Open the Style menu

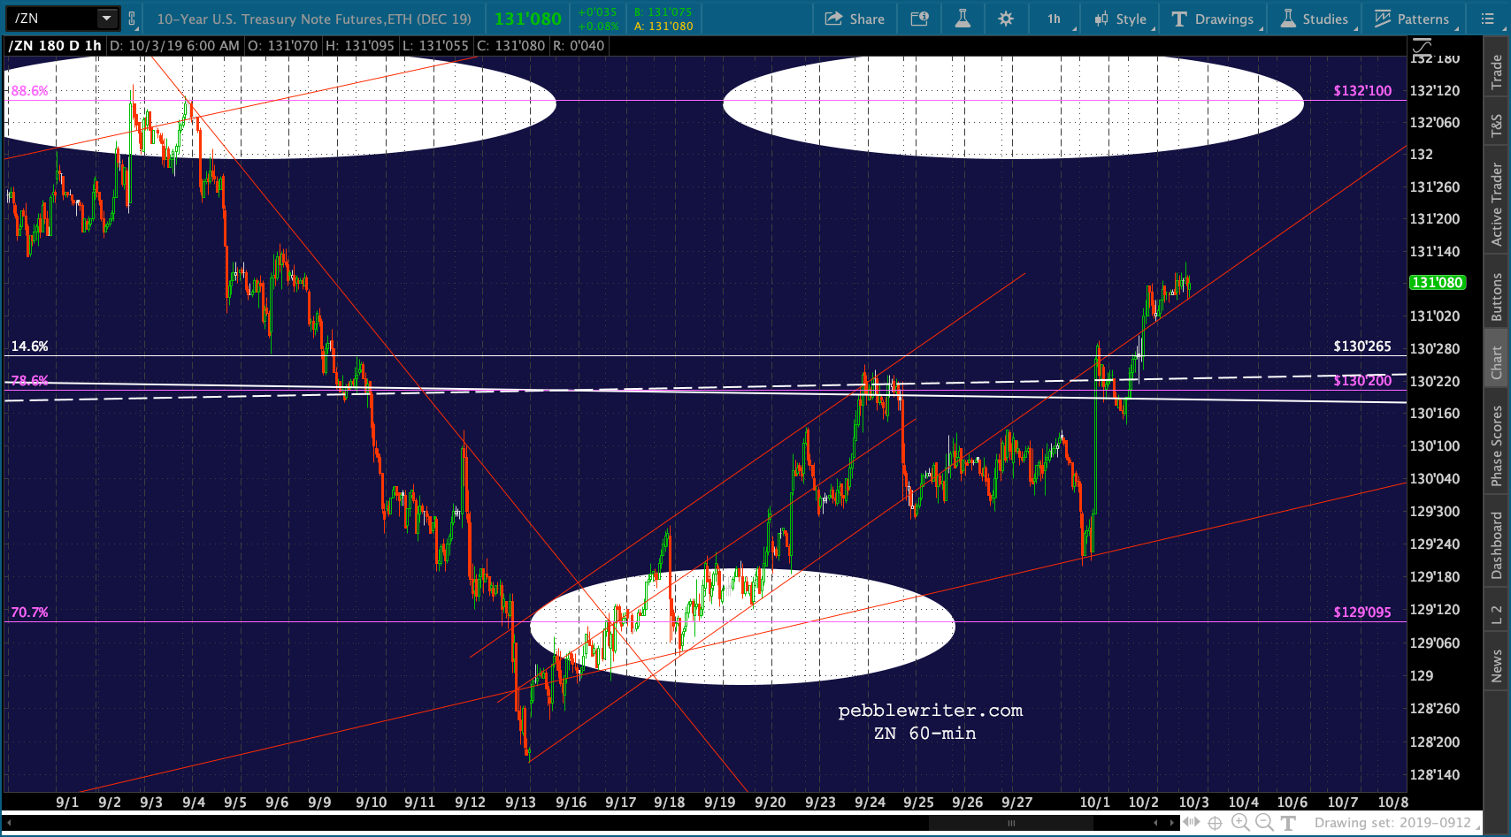click(1121, 19)
